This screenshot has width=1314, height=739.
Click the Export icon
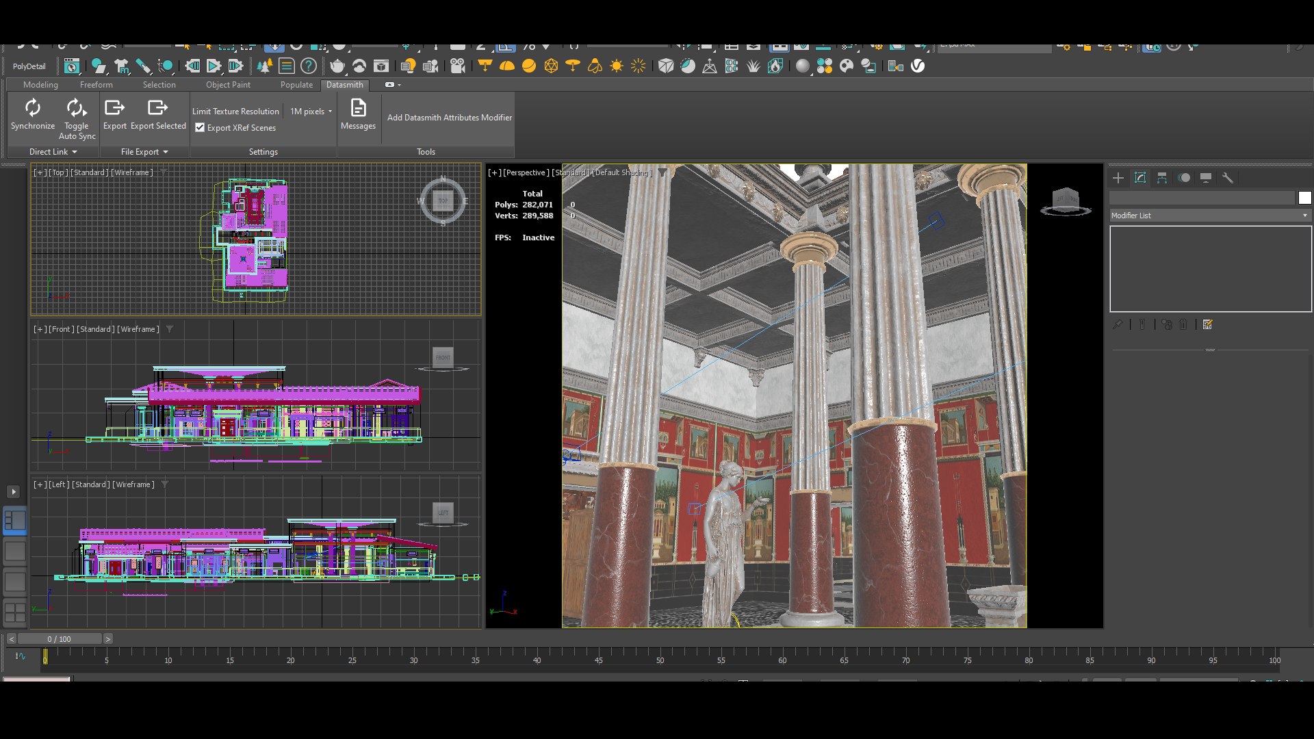[114, 108]
